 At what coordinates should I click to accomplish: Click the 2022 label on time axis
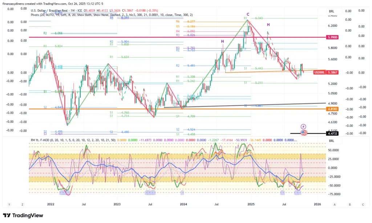click(x=50, y=205)
